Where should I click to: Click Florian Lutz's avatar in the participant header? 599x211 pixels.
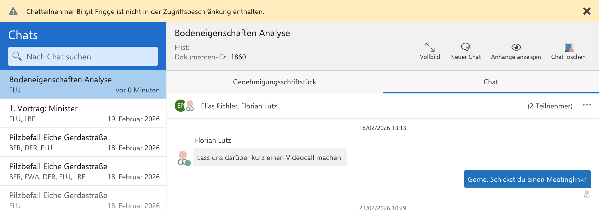click(190, 106)
